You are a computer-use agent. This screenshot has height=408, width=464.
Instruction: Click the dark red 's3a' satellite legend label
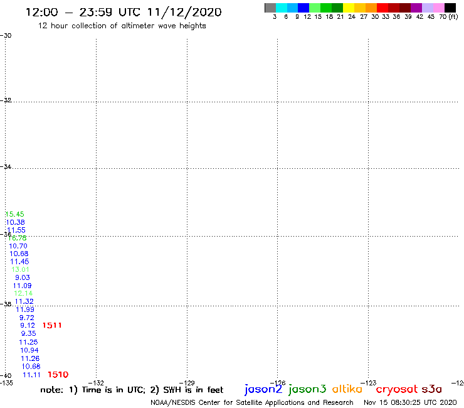coord(432,390)
